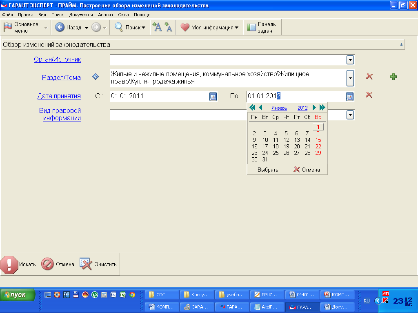
Task: Switch to СПС folder taskbar button
Action: coord(162,295)
